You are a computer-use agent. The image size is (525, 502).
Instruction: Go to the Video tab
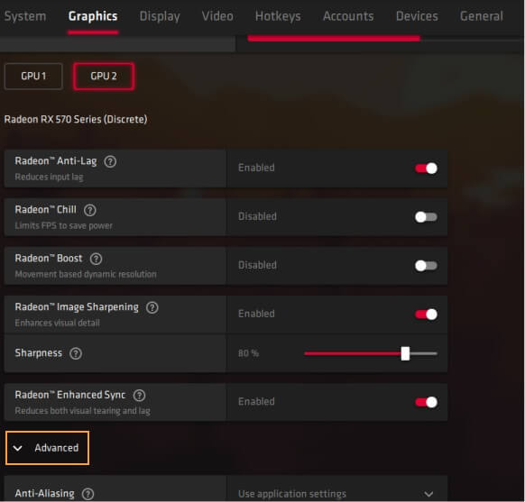[x=217, y=16]
